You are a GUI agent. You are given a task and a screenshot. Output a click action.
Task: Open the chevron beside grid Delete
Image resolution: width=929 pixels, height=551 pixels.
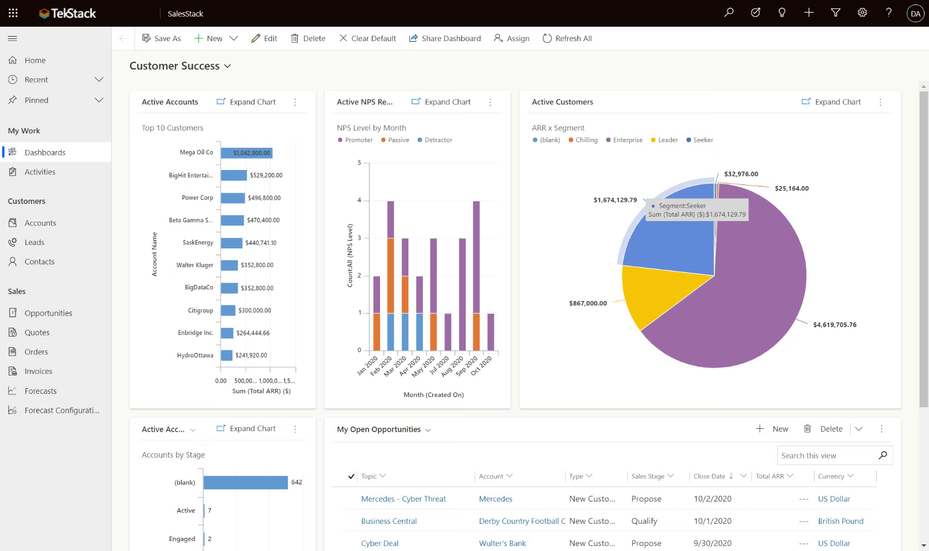pos(859,429)
